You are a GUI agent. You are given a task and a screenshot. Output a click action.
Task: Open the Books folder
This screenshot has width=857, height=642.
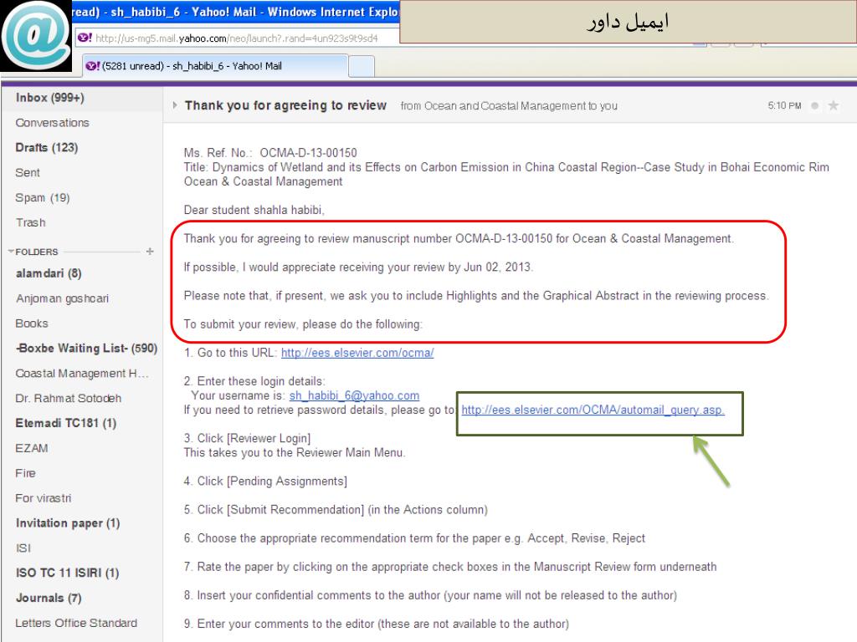(x=32, y=324)
